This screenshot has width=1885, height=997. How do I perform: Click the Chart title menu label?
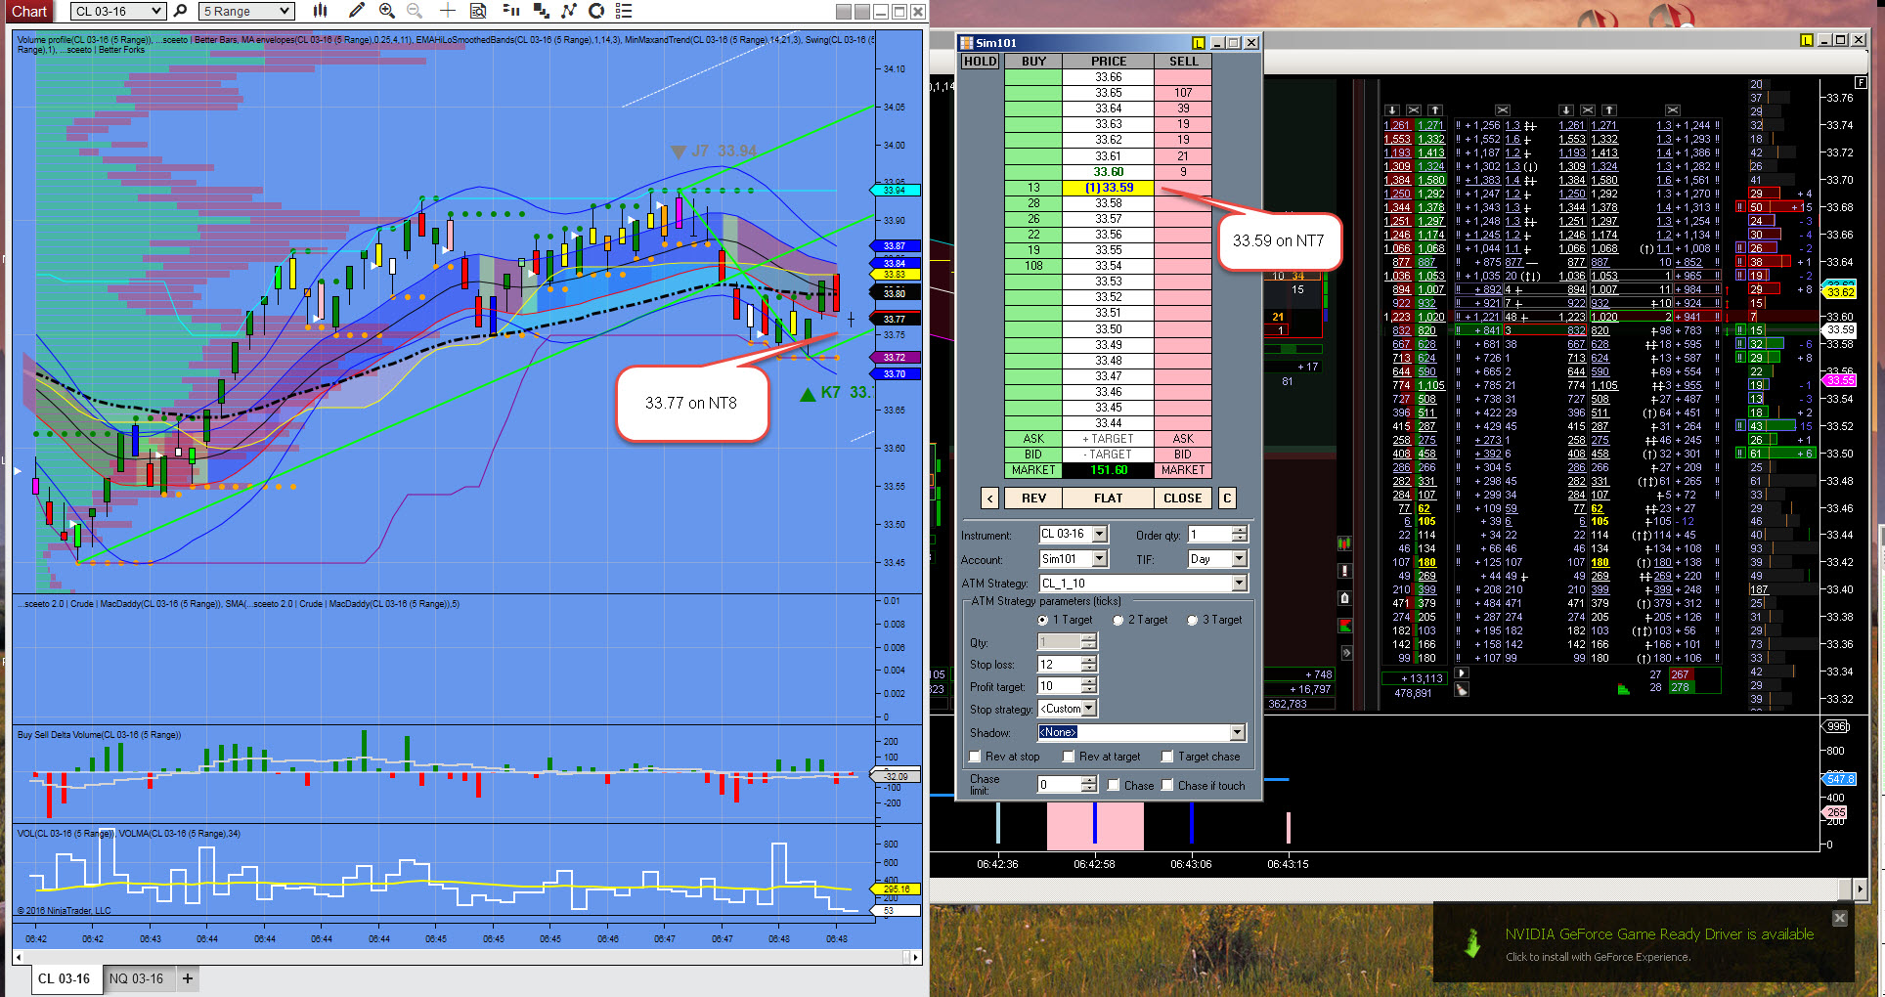click(x=29, y=11)
